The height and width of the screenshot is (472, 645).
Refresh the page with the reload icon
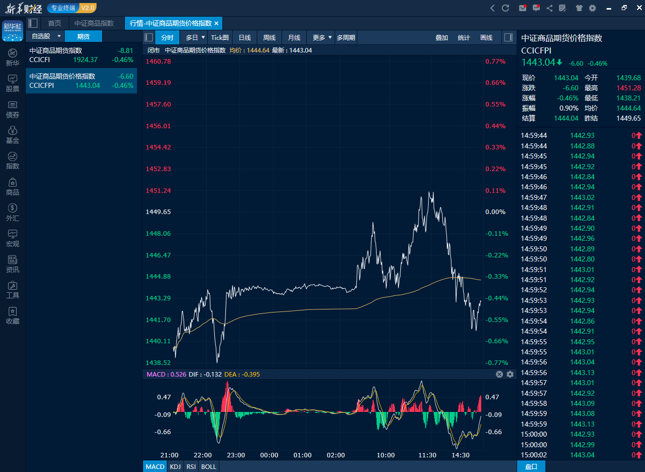505,8
